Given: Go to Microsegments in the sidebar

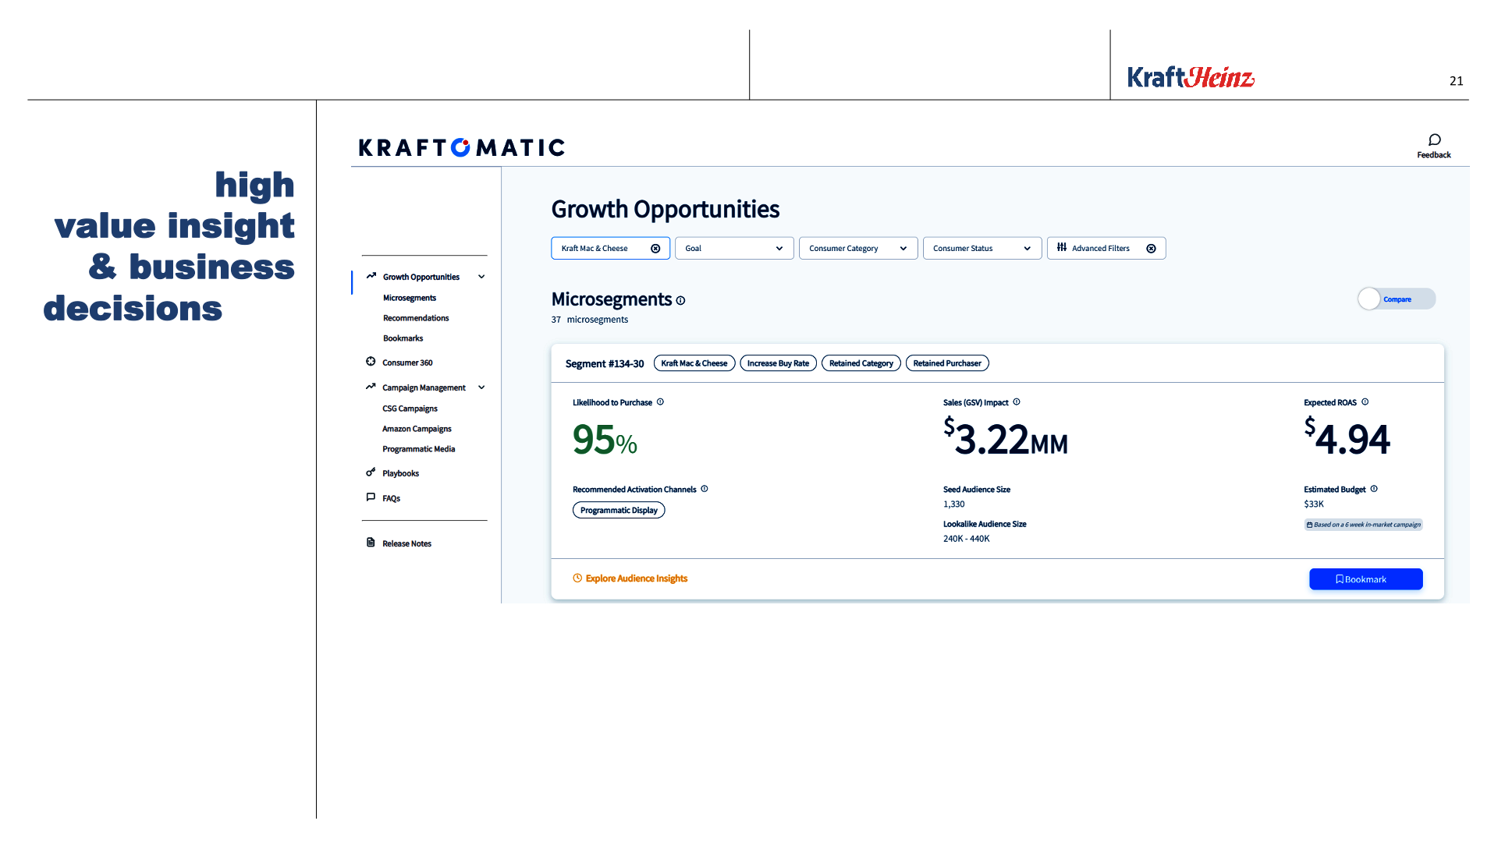Looking at the screenshot, I should 410,298.
